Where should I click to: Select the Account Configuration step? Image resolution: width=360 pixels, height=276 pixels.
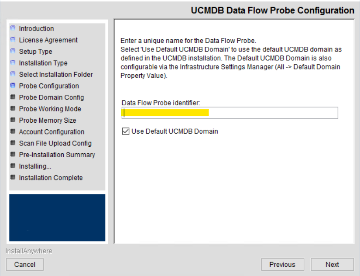[14, 131]
